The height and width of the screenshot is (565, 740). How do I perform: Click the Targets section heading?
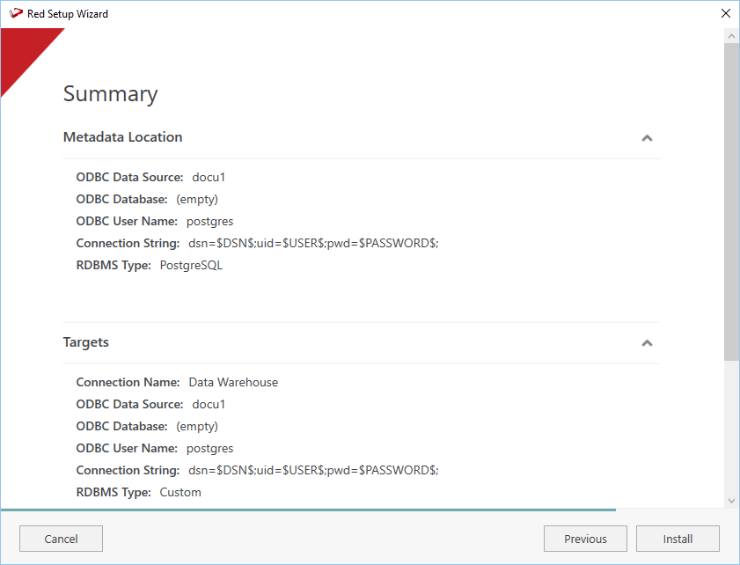coord(86,342)
